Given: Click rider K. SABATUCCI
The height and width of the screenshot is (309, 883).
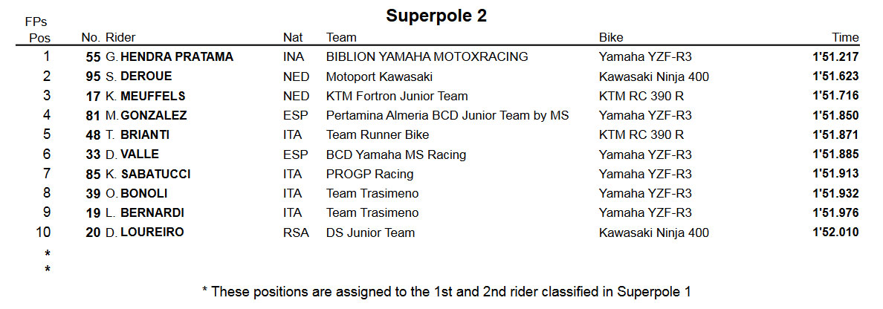Looking at the screenshot, I should (x=148, y=175).
